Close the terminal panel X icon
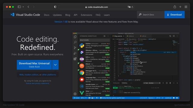193x108 pixels. (177, 83)
